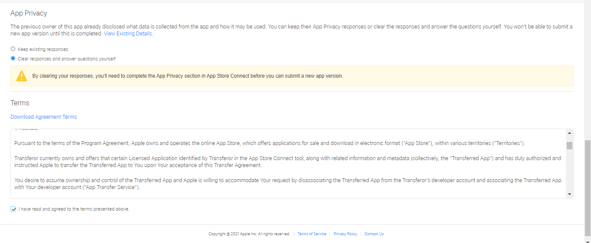Click the Terms section heading

[20, 103]
